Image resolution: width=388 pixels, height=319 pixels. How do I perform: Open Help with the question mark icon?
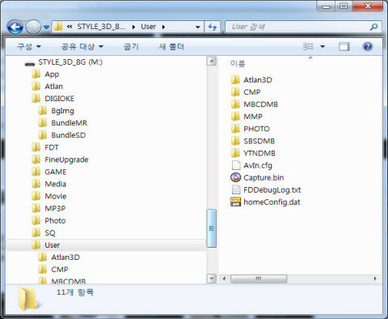(x=368, y=46)
